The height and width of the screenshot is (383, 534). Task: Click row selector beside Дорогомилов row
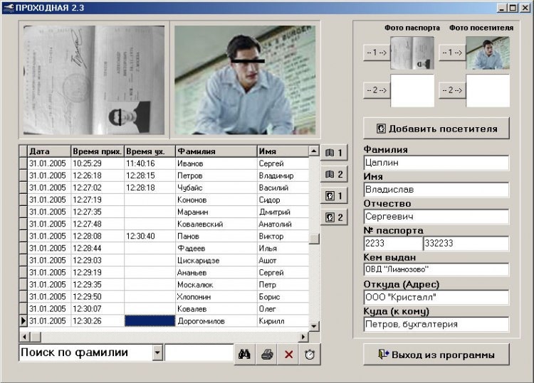point(23,321)
